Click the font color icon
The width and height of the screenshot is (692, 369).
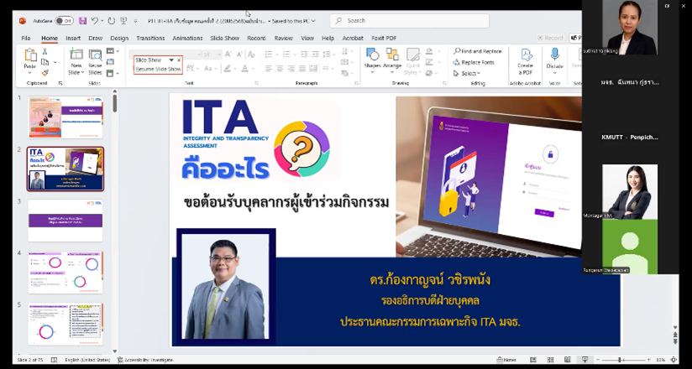[245, 68]
